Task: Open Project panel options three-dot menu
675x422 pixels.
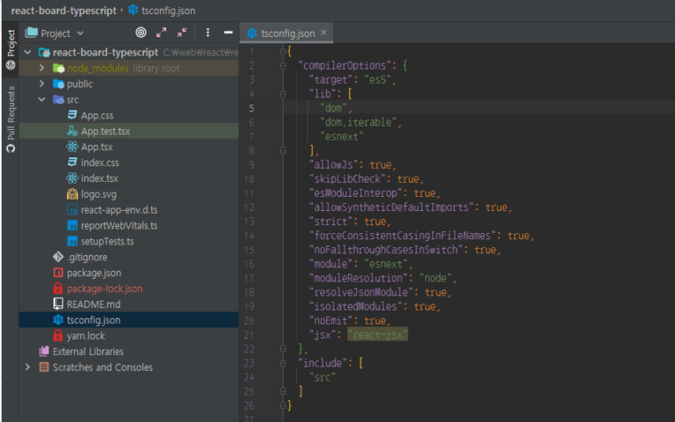Action: pos(207,33)
